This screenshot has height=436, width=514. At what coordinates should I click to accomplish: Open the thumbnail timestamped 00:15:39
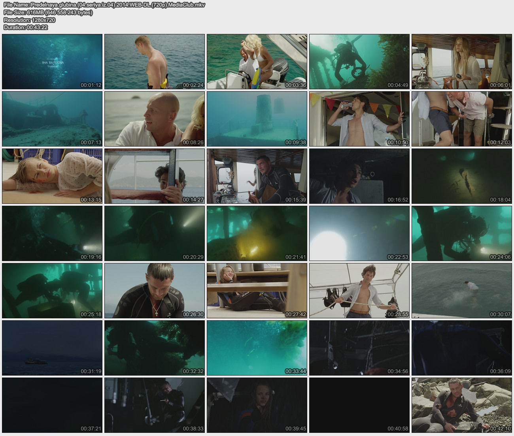coord(257,176)
